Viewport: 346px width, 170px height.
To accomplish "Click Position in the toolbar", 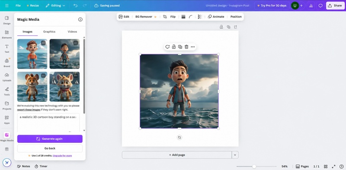I will 236,16.
